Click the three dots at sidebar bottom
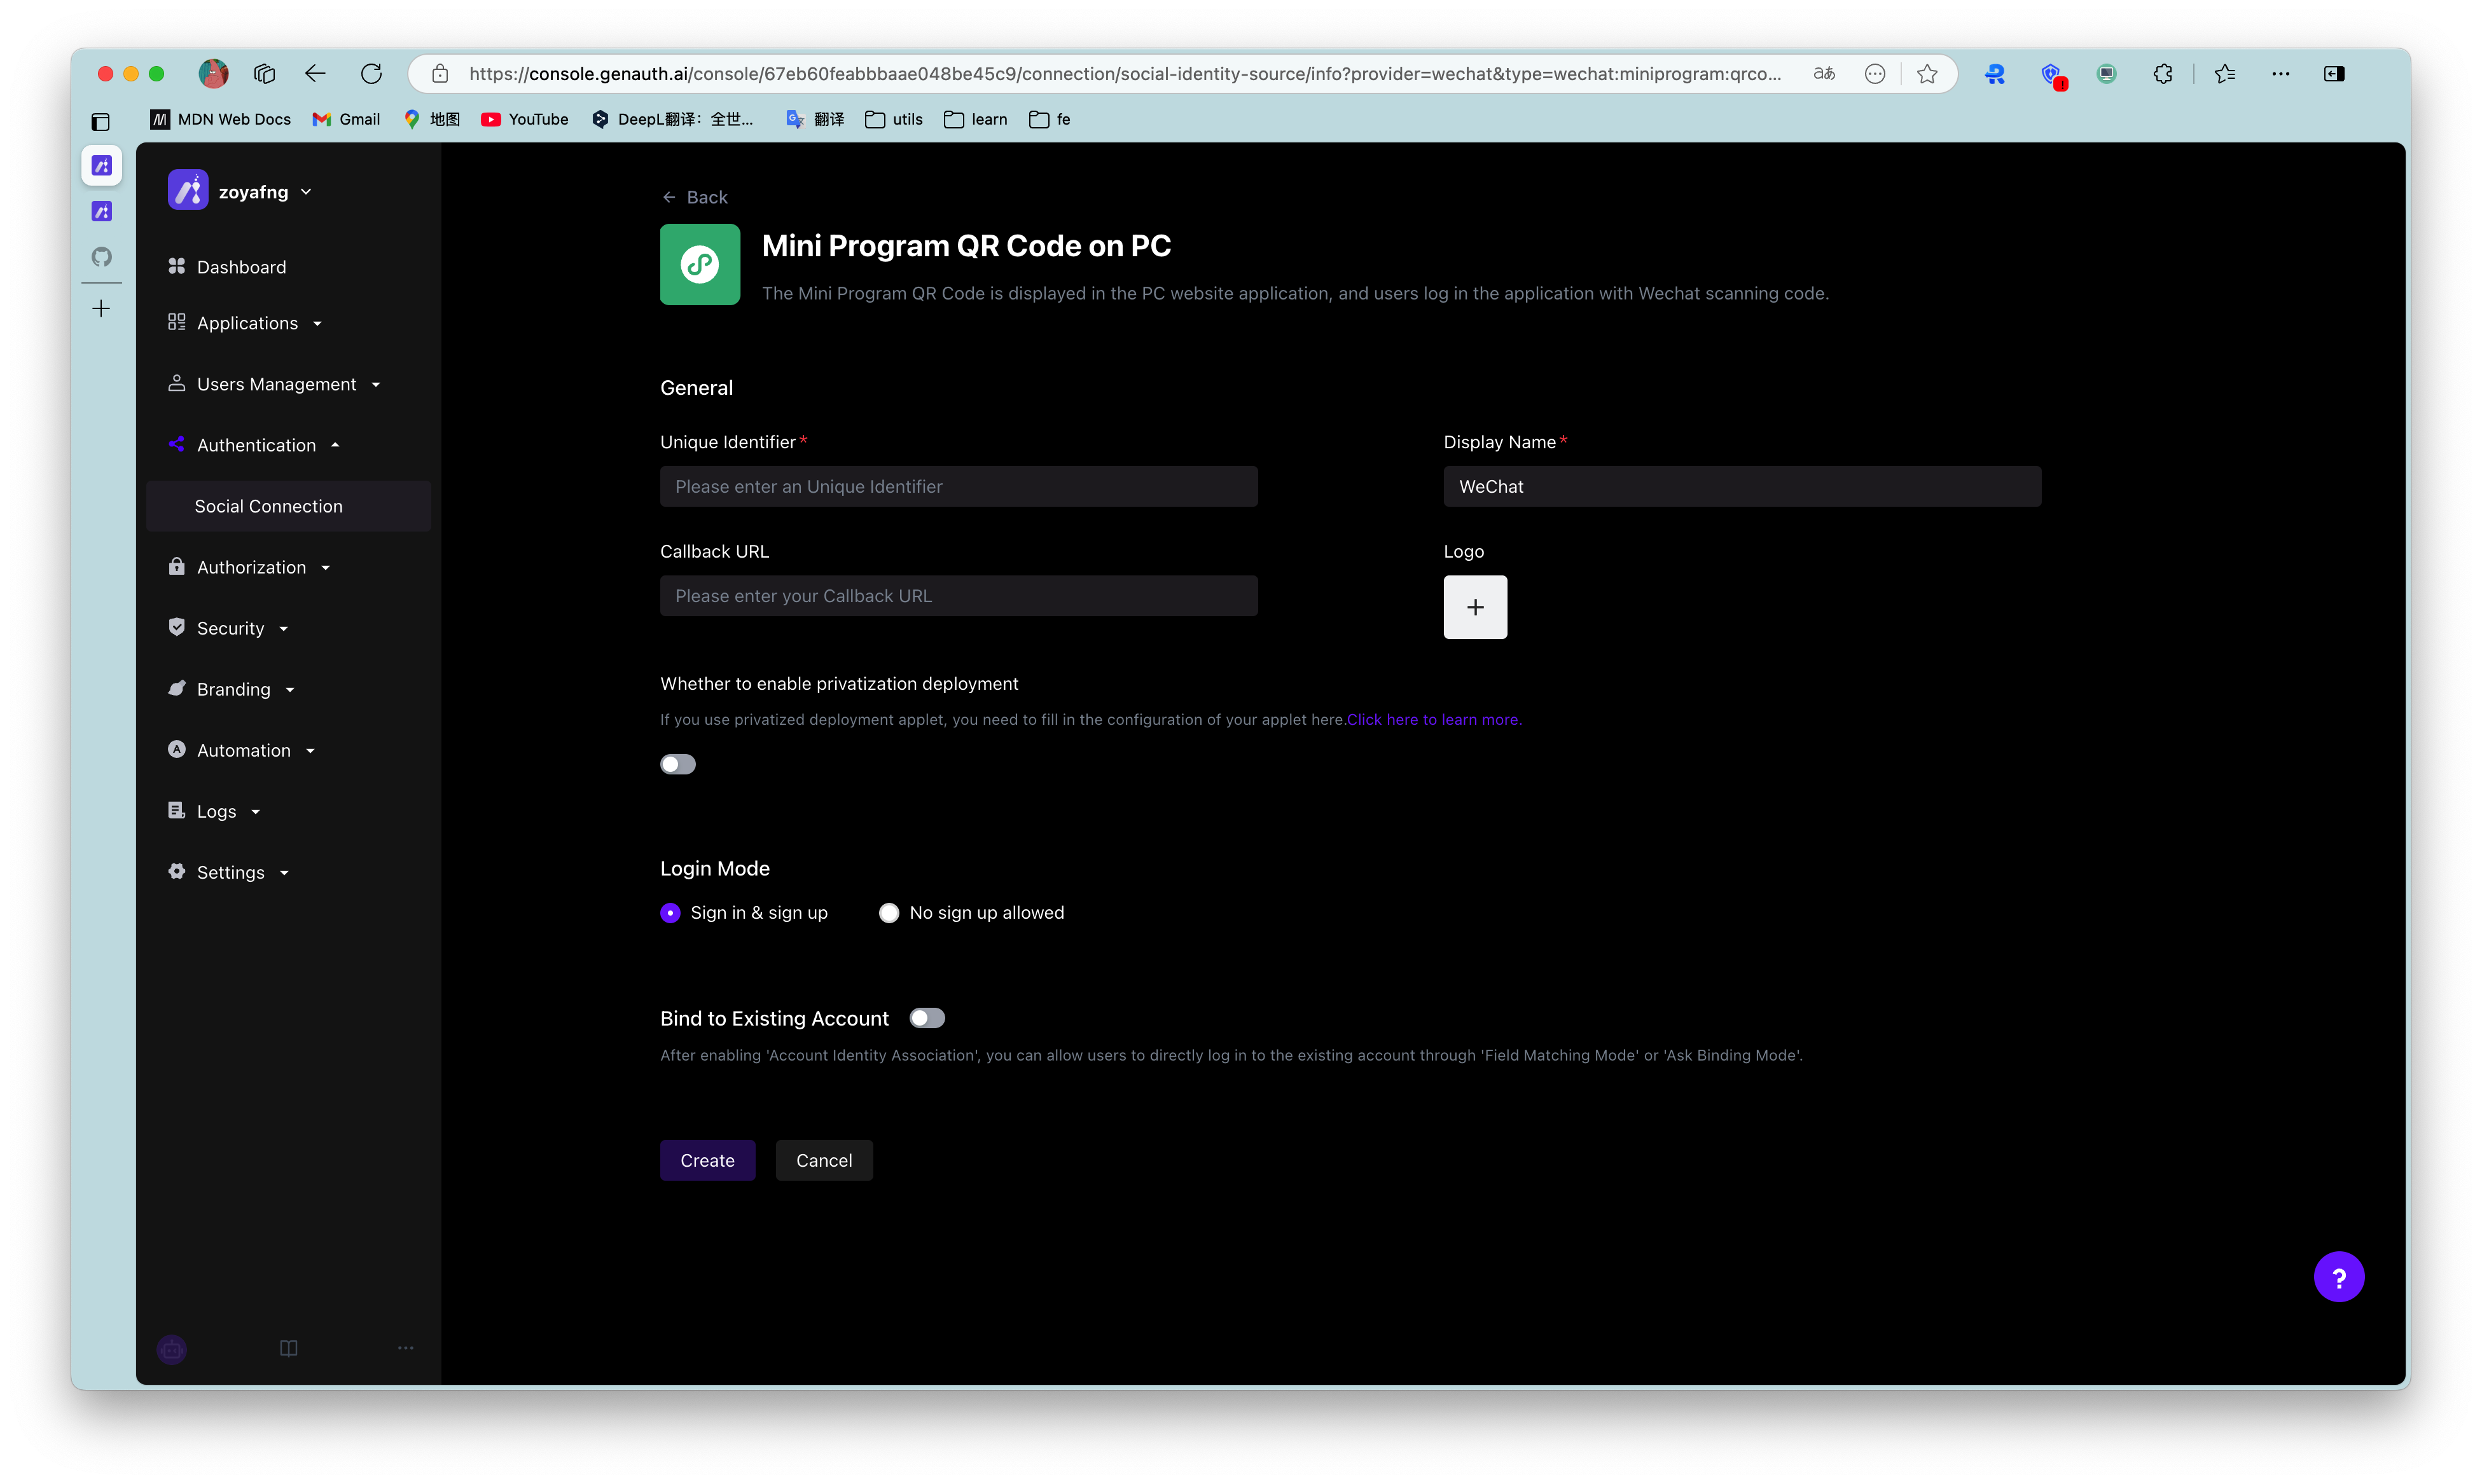The image size is (2482, 1484). pos(405,1348)
